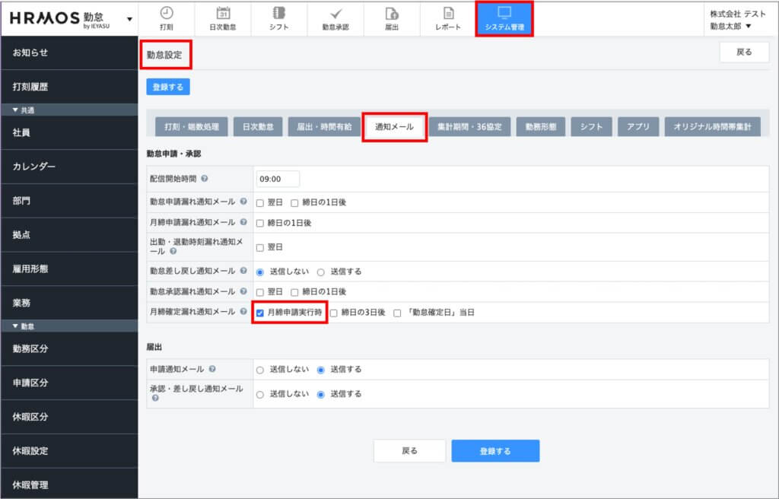Switch to the 集計期間・36協定 tab

pos(469,127)
